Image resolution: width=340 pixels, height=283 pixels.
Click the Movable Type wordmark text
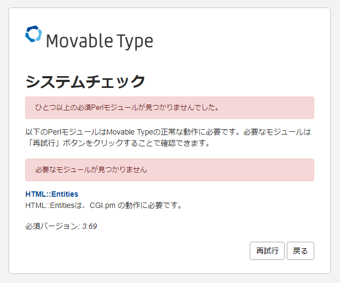[x=100, y=41]
